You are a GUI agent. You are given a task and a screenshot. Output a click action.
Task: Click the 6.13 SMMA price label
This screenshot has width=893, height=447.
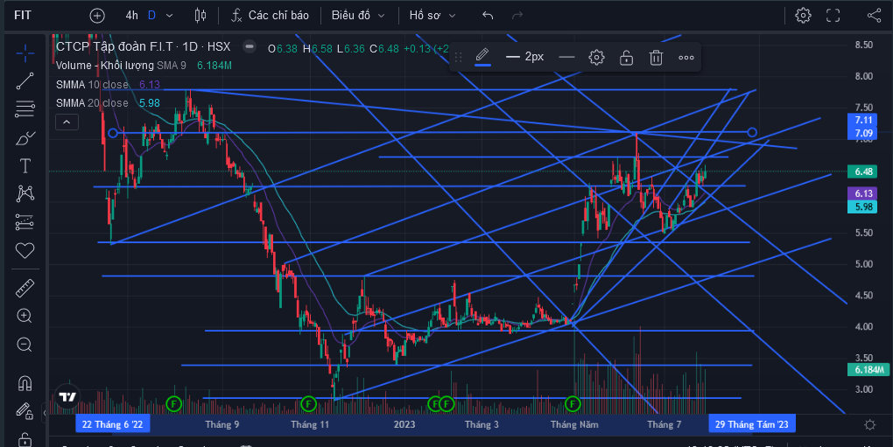863,193
